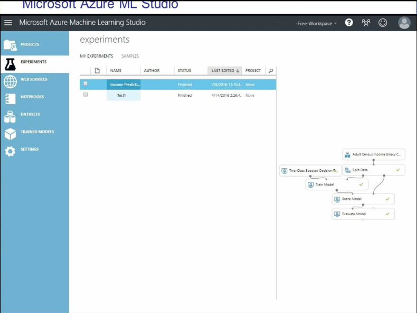Click the Two-Class Boosted Decision module icon
Screen dimensions: 417x313
click(x=285, y=171)
